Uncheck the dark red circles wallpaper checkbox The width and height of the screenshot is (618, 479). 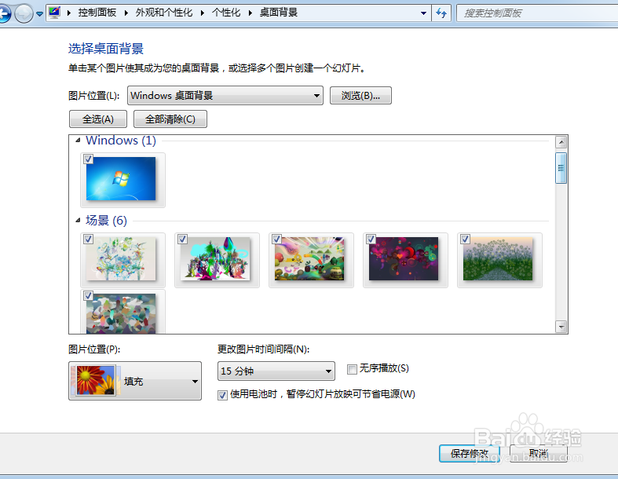(x=371, y=239)
